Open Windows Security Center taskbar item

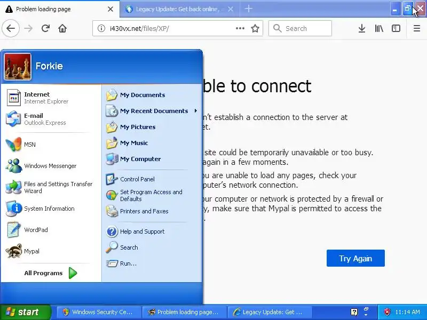click(99, 312)
